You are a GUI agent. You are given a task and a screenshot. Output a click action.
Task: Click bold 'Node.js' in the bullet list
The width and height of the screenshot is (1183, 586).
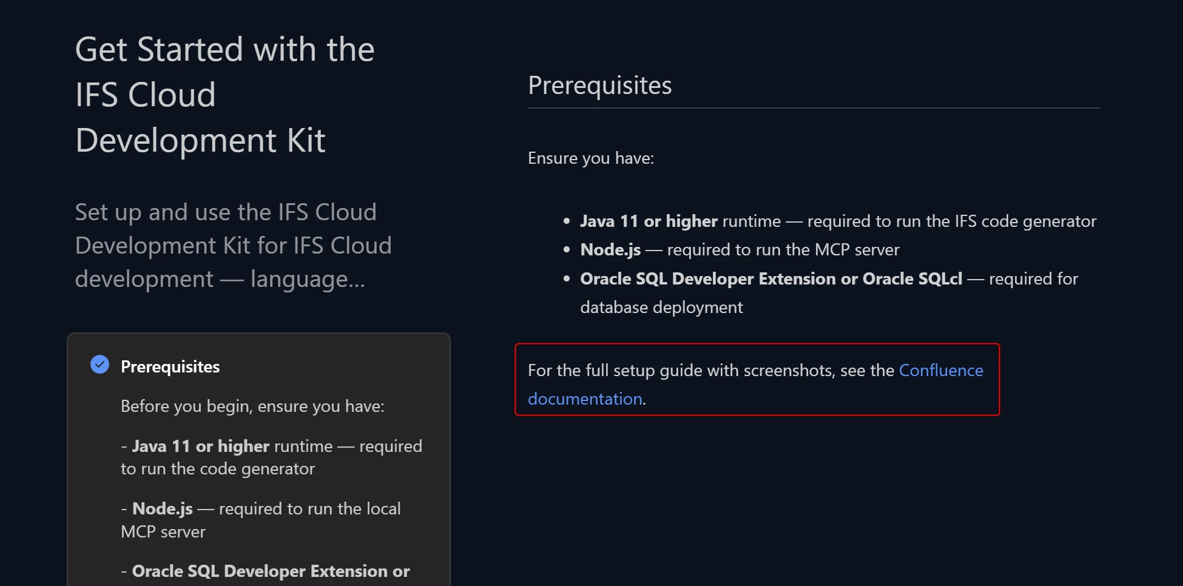[610, 249]
